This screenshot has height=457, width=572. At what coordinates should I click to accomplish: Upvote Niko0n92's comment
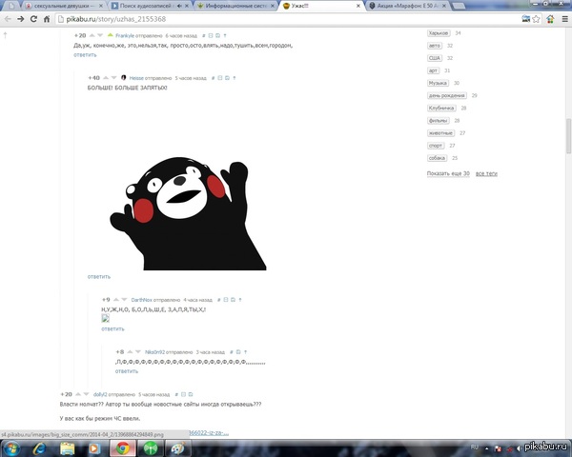pos(130,351)
